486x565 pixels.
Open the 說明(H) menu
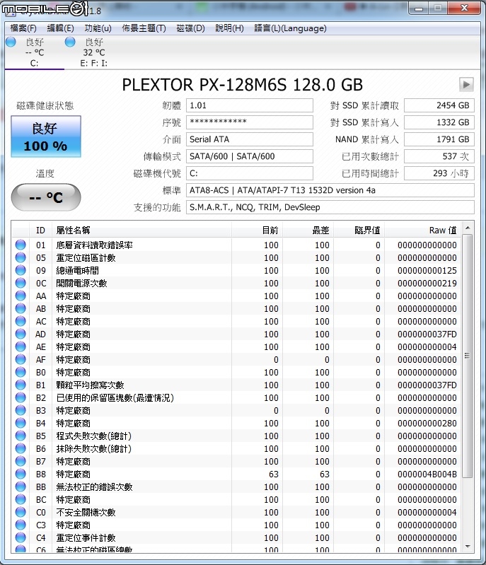(229, 28)
